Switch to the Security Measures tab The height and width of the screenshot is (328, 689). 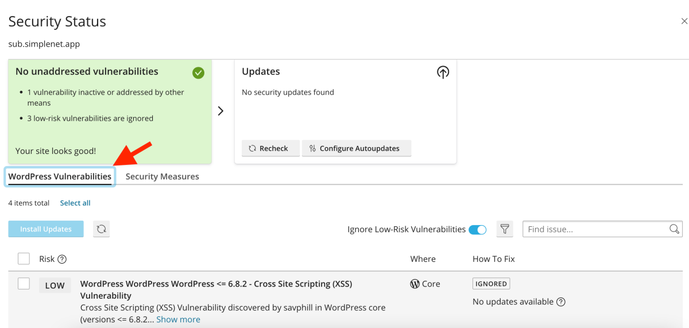[162, 177]
